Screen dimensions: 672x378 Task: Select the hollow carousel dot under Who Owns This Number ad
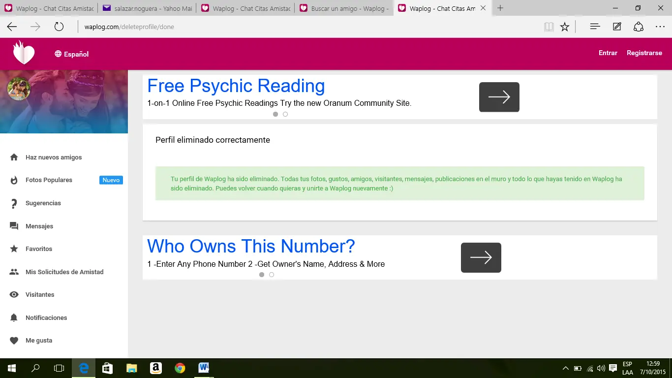[272, 275]
